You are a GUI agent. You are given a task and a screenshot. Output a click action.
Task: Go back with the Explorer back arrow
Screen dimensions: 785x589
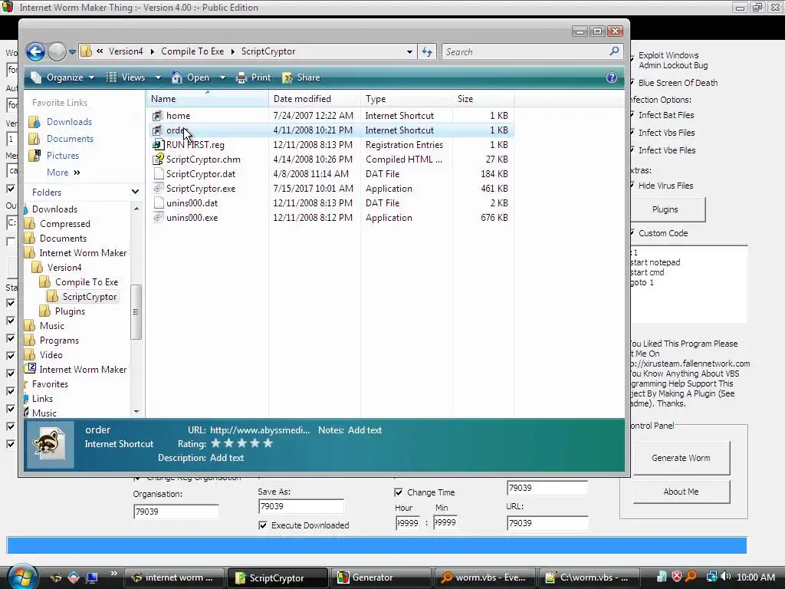pyautogui.click(x=35, y=51)
